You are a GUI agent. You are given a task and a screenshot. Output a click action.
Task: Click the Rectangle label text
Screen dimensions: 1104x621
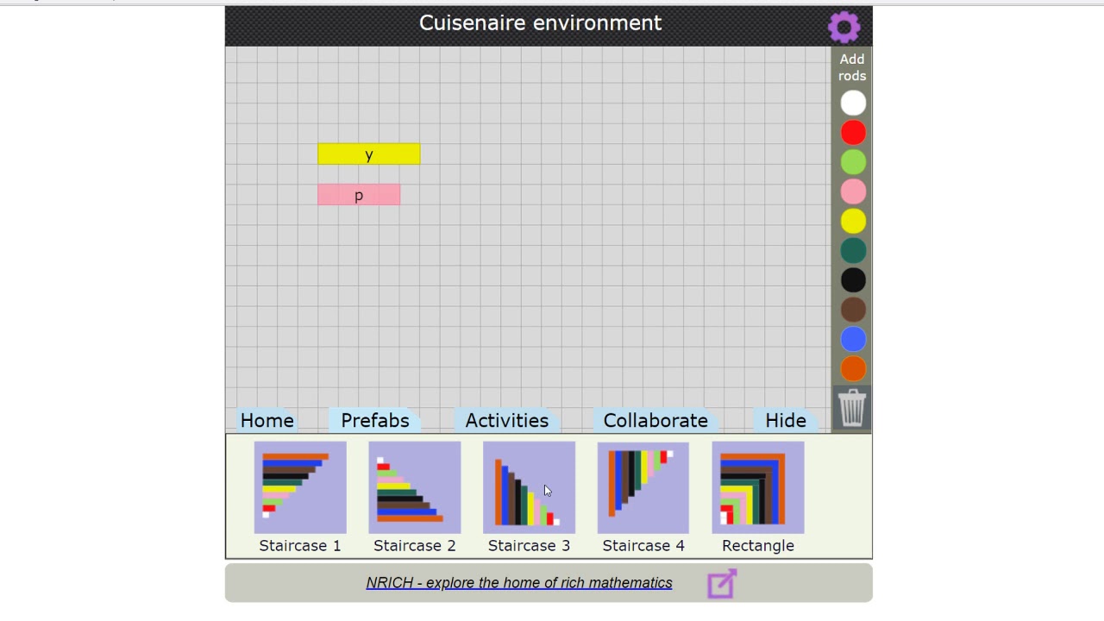tap(758, 545)
